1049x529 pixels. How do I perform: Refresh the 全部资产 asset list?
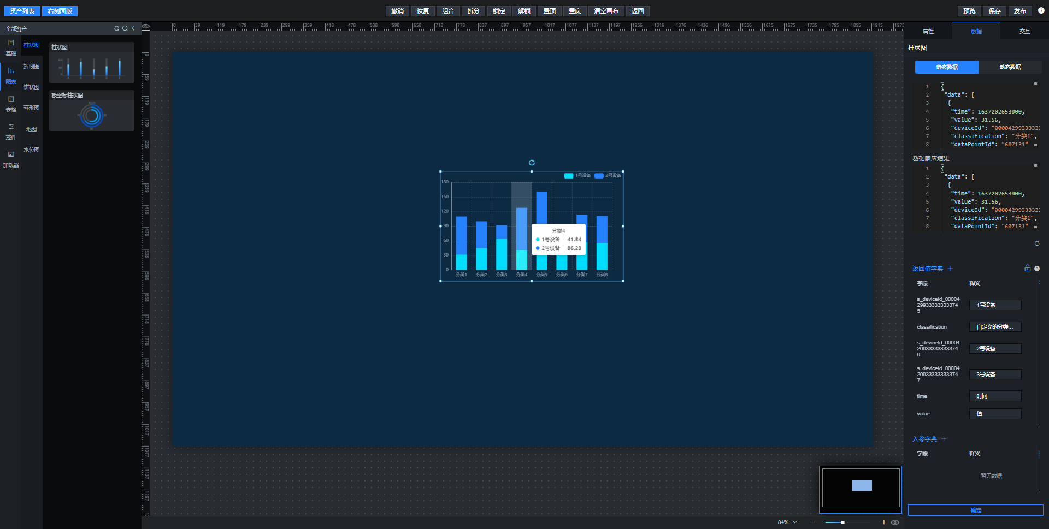point(116,28)
